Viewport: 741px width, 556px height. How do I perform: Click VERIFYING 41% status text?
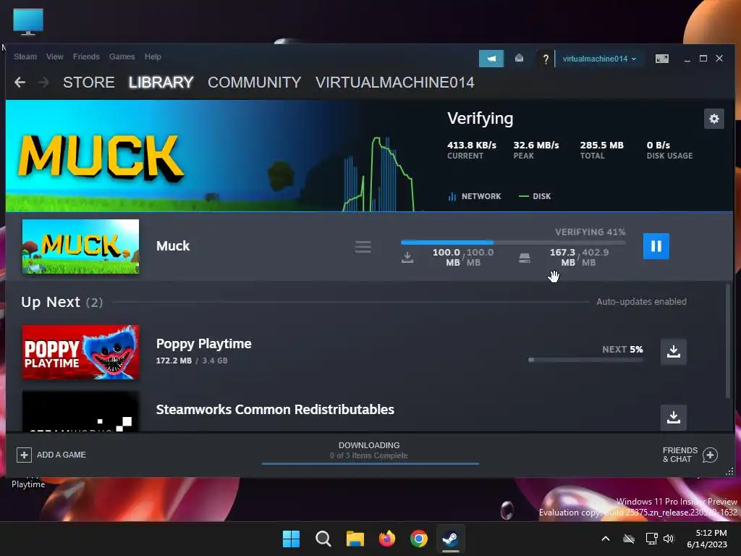click(590, 232)
